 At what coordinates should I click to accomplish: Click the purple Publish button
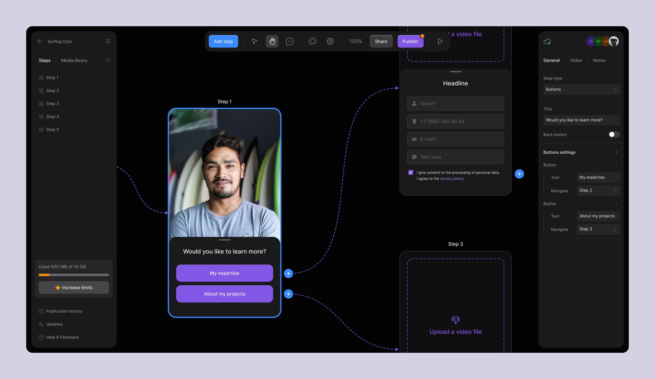[x=410, y=41]
